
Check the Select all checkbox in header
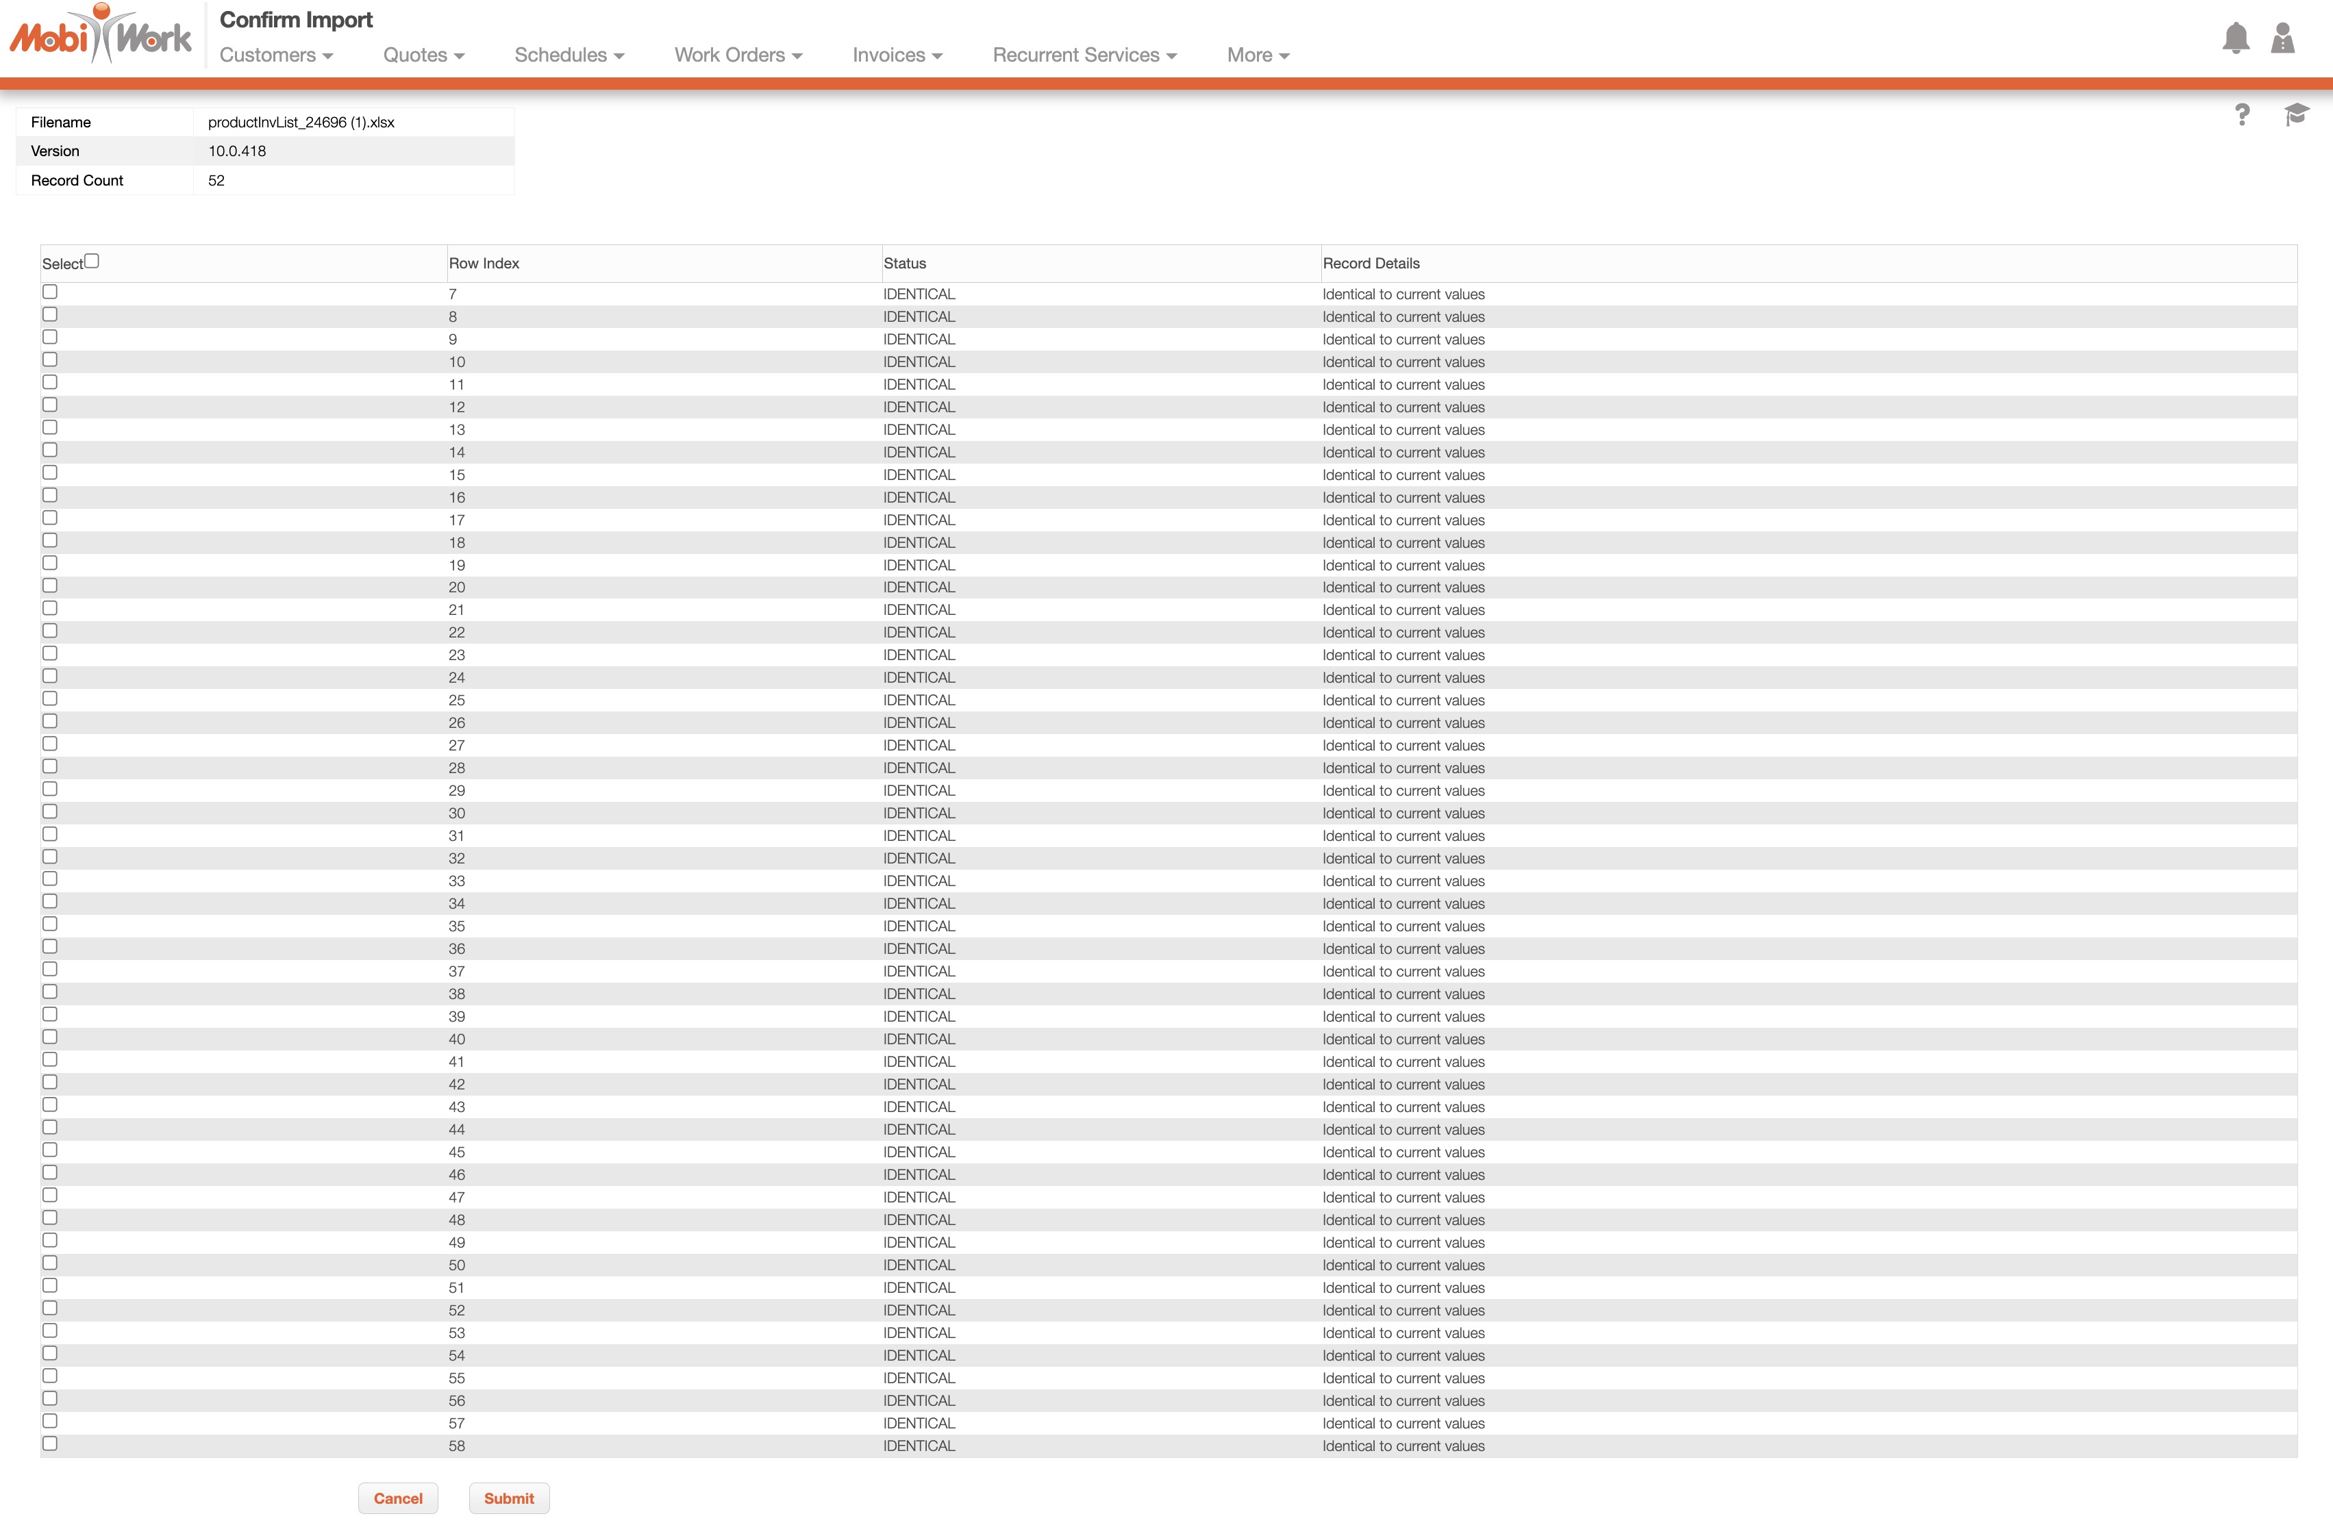click(92, 261)
